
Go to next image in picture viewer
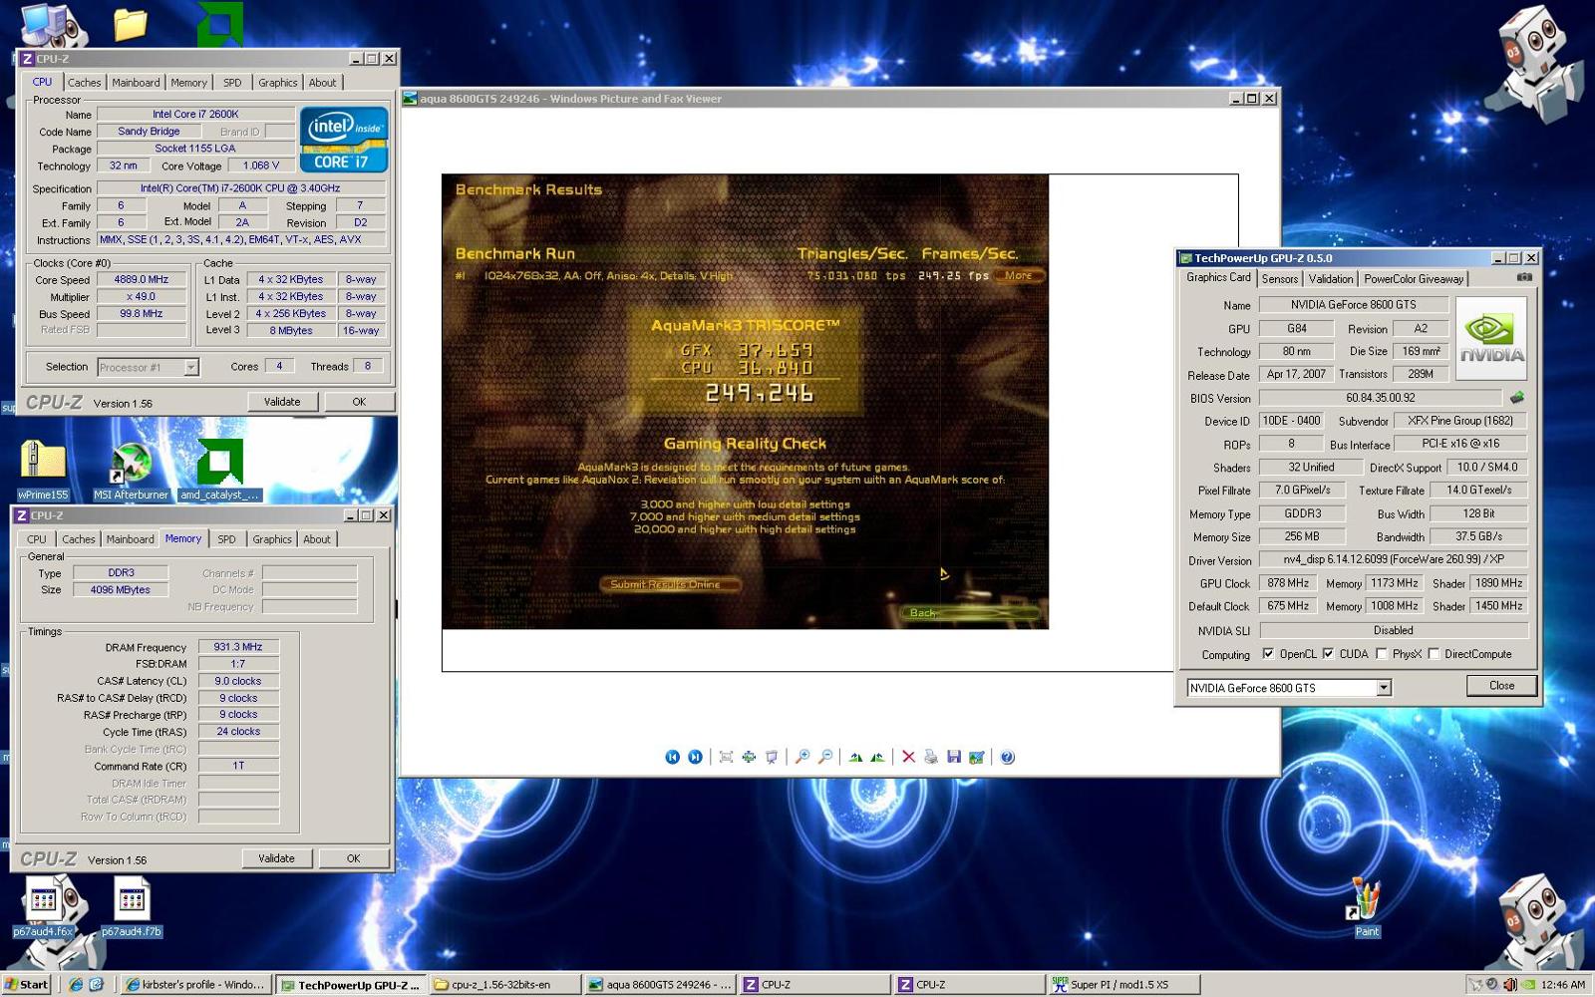click(x=695, y=757)
